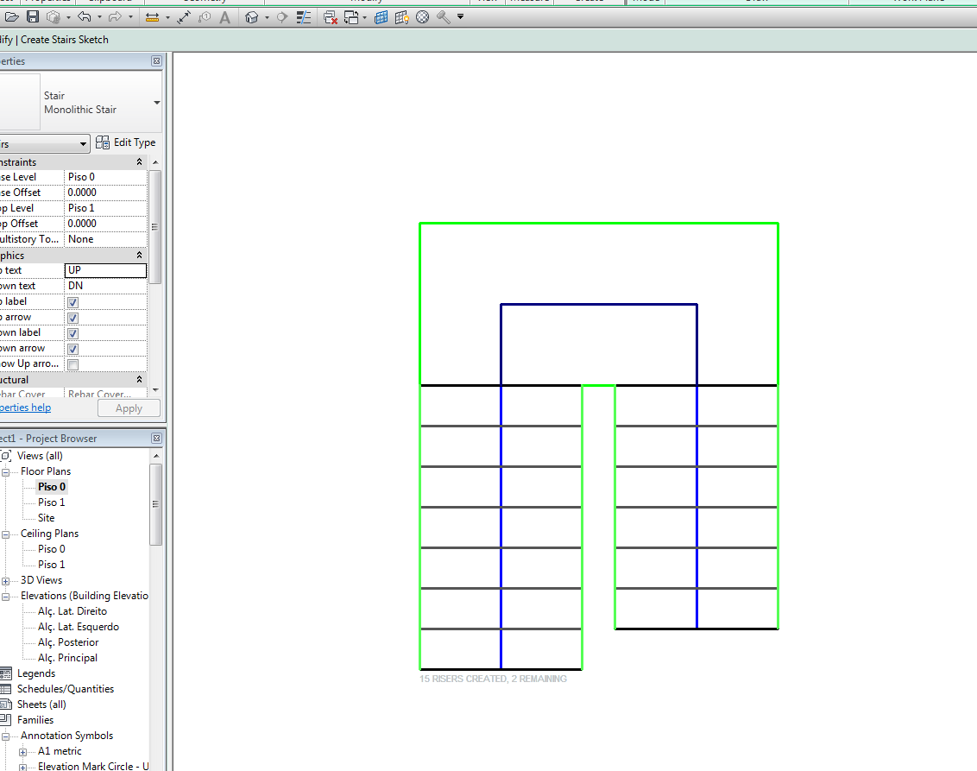This screenshot has width=977, height=771.
Task: Open Customize Quick Access Toolbar dropdown
Action: coord(461,16)
